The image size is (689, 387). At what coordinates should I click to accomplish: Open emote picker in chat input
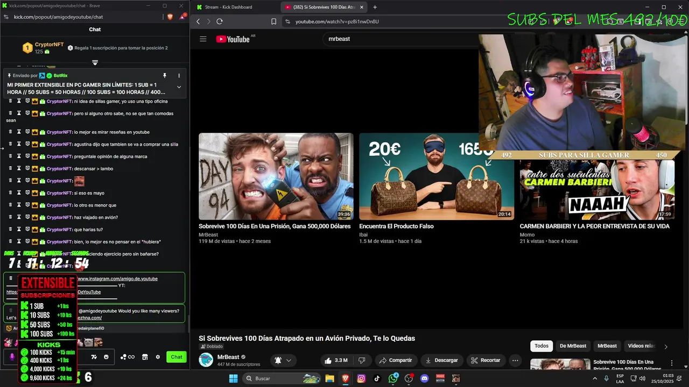click(x=106, y=357)
